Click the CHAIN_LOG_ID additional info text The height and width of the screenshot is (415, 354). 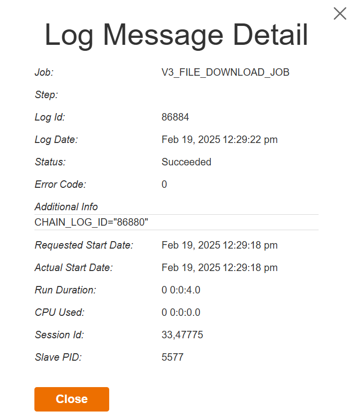point(91,222)
